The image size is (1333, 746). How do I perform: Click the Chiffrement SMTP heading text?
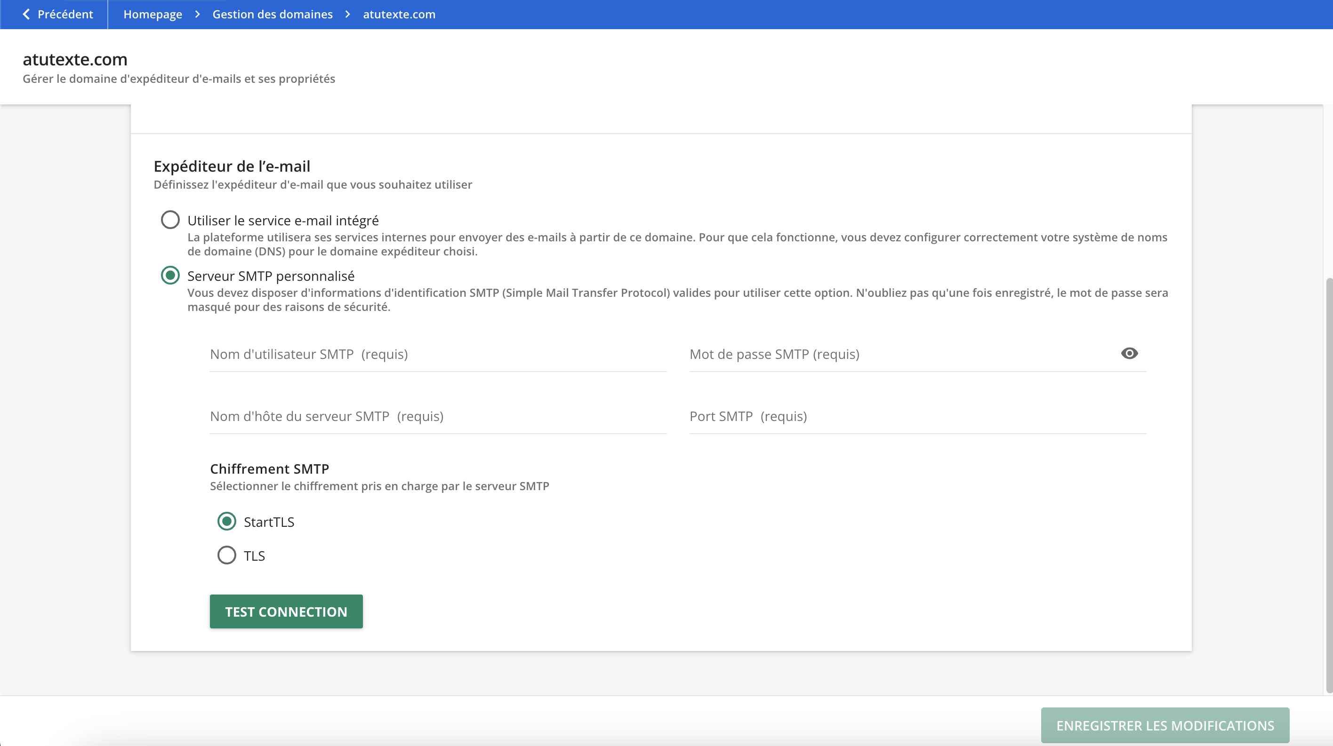(x=269, y=469)
